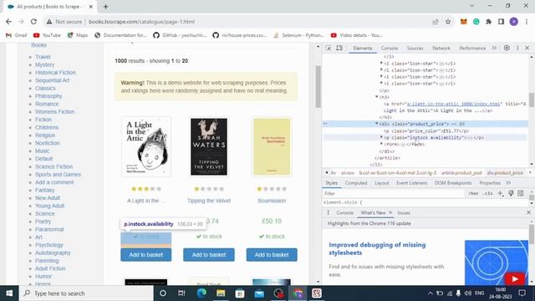Open Microsoft Edge from the taskbar
Viewport: 535px width, 301px height.
click(x=201, y=293)
